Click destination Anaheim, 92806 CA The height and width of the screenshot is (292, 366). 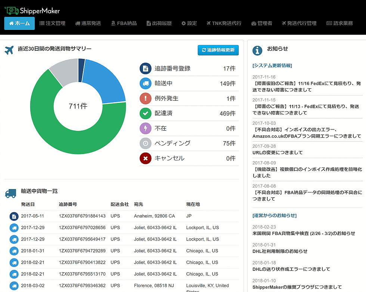tap(154, 216)
